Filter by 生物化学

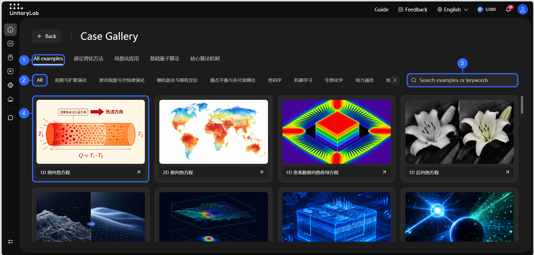pyautogui.click(x=334, y=80)
